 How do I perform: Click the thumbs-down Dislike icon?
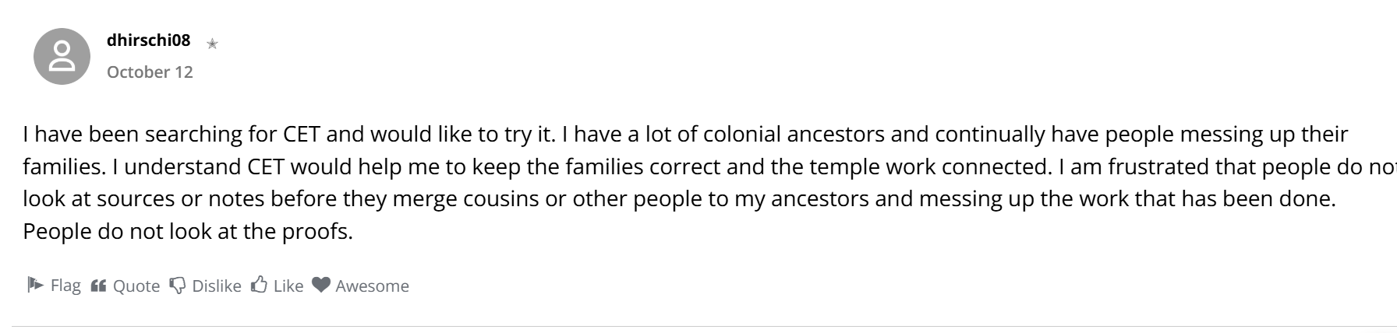pos(178,286)
